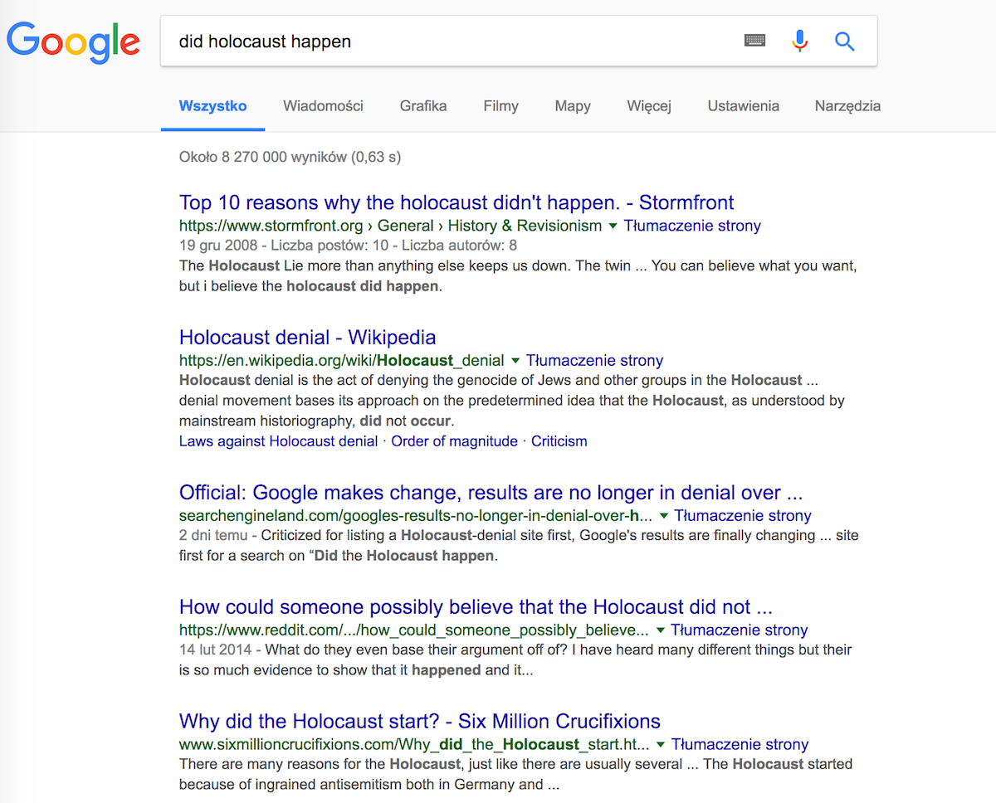The width and height of the screenshot is (996, 803).
Task: Click the en.wikipedia.org/wiki/Holocaust_denial URL text
Action: coord(342,361)
